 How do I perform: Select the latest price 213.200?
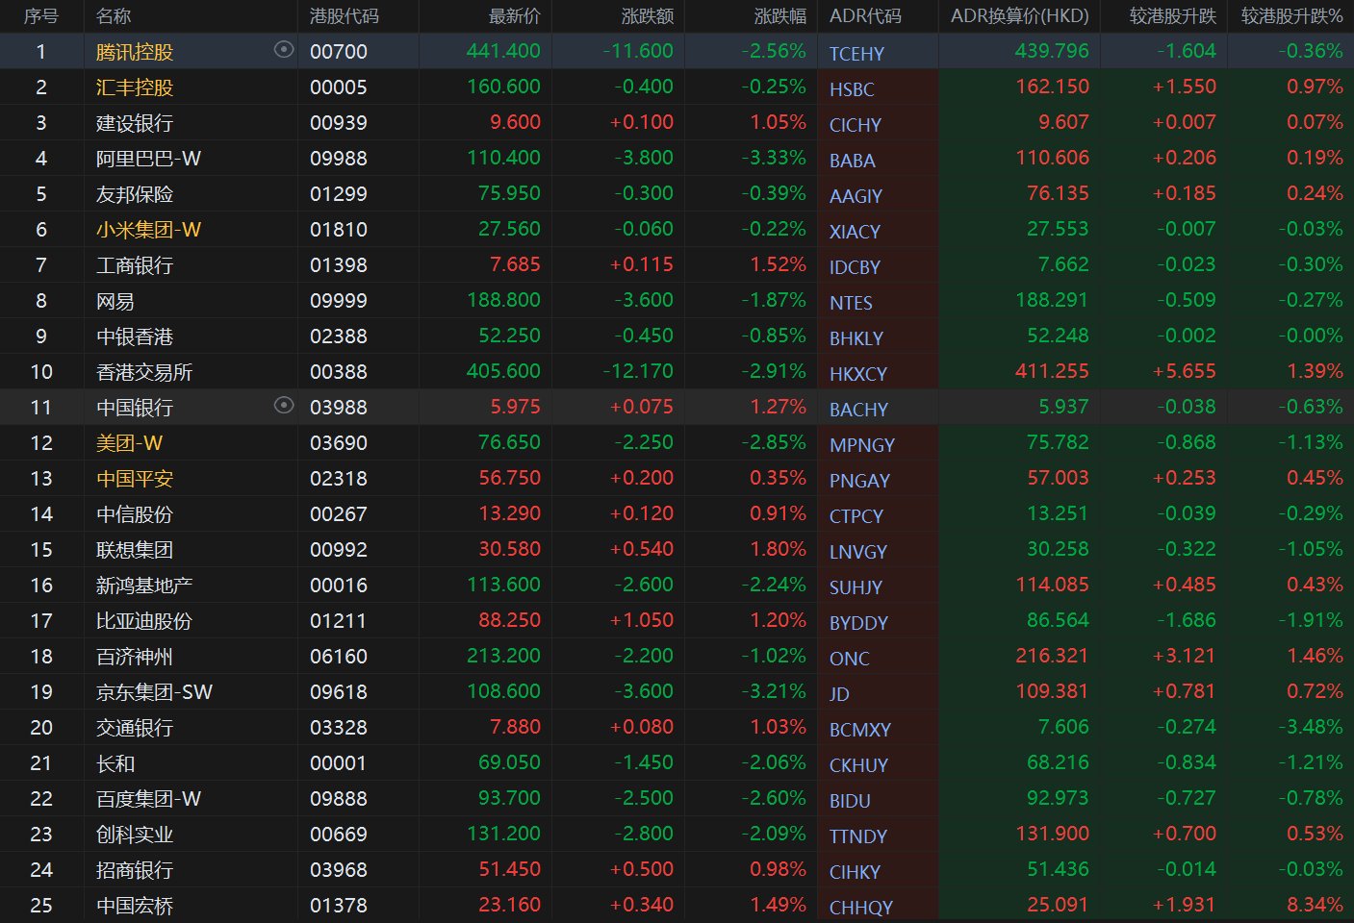click(x=503, y=656)
